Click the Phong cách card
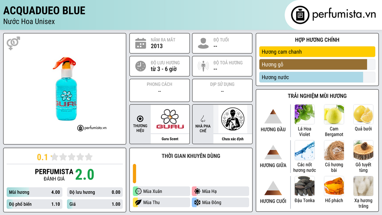The width and height of the screenshot is (382, 215). (160, 90)
